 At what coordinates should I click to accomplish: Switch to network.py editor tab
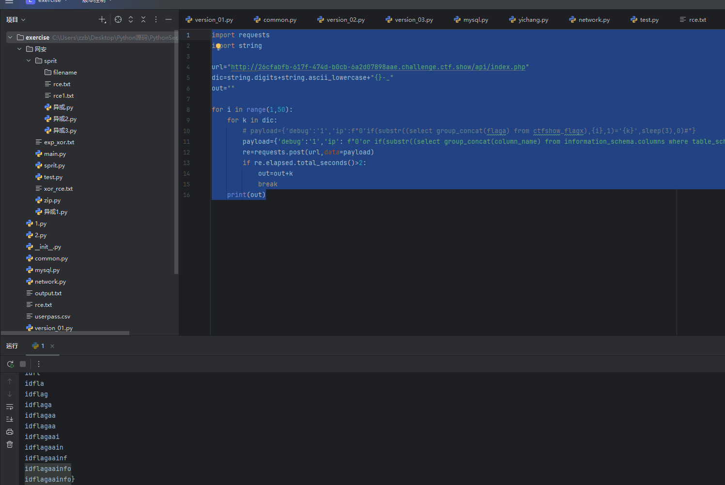coord(589,20)
